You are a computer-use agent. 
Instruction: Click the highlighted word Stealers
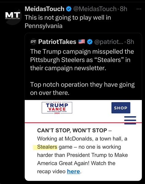(x=47, y=147)
